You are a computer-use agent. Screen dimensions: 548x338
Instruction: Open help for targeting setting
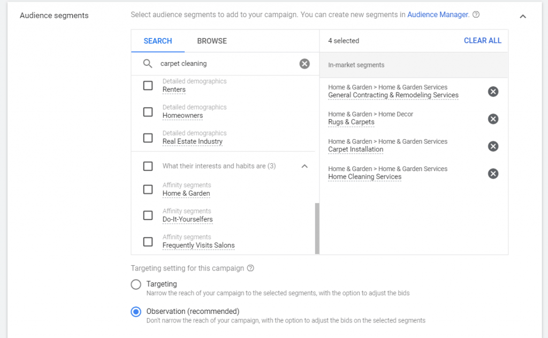tap(250, 268)
